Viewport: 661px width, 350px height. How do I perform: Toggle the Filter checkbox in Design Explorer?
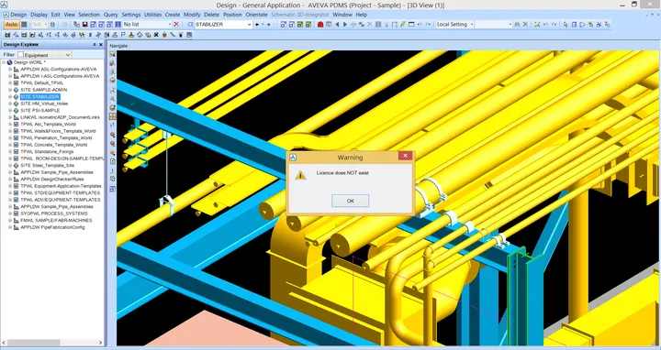20,55
